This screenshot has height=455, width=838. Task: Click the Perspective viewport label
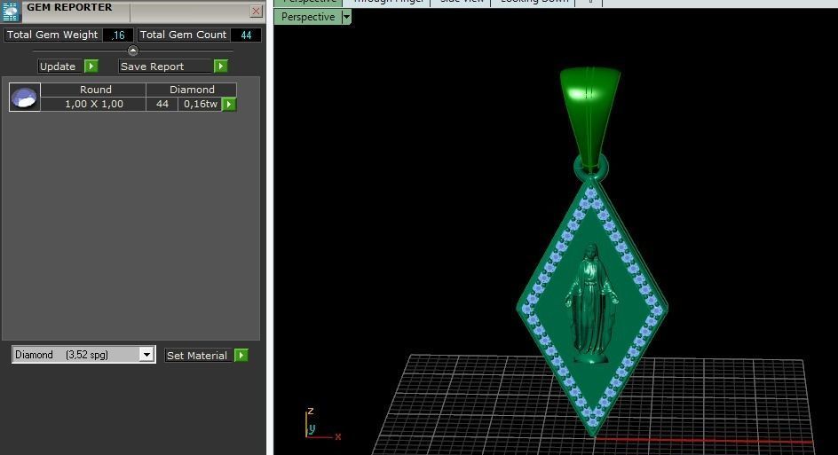[308, 17]
